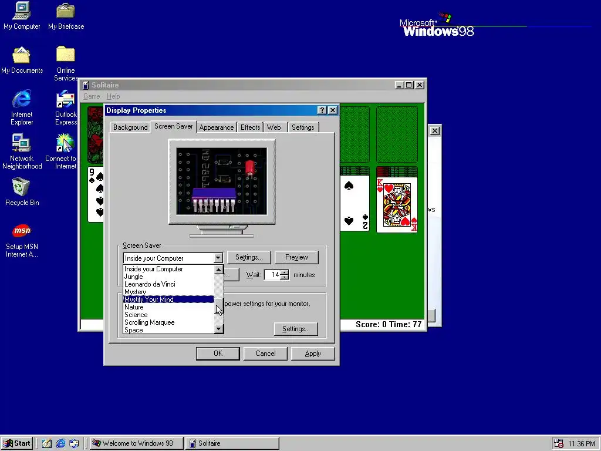Image resolution: width=601 pixels, height=451 pixels.
Task: Choose Space screen saver option
Action: tap(168, 330)
